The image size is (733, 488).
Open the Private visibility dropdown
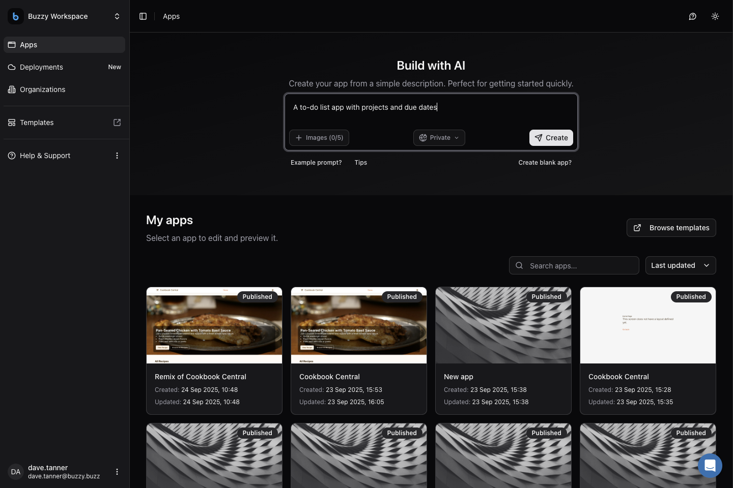click(x=439, y=138)
